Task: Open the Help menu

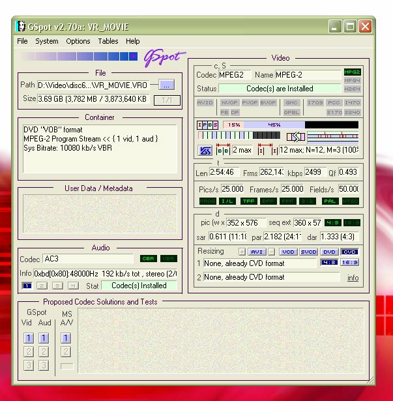Action: (132, 41)
